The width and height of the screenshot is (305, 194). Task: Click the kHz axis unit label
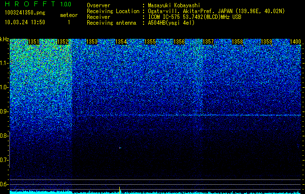click(4, 39)
